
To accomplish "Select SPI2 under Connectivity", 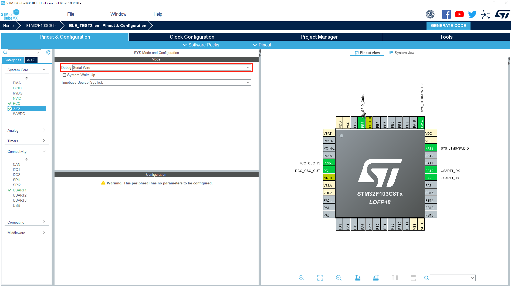I will click(17, 185).
